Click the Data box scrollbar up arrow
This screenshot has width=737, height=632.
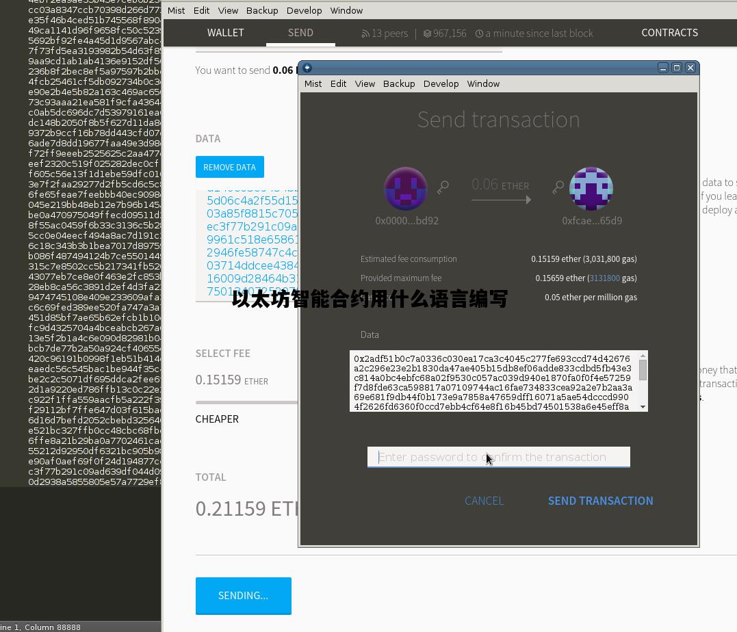[643, 356]
